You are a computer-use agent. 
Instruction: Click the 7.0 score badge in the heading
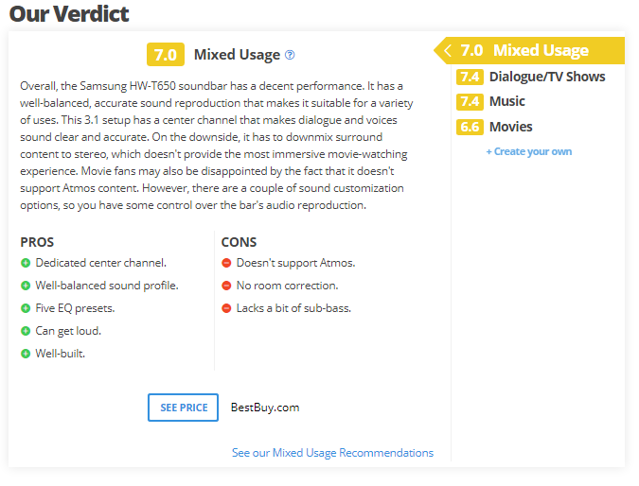pos(166,55)
